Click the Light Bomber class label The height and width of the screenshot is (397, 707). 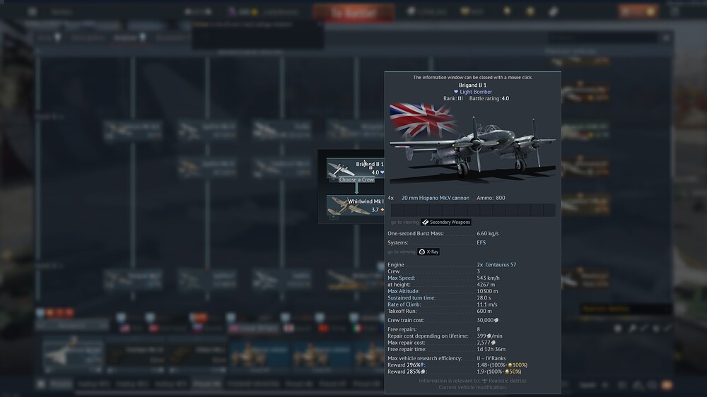click(476, 92)
